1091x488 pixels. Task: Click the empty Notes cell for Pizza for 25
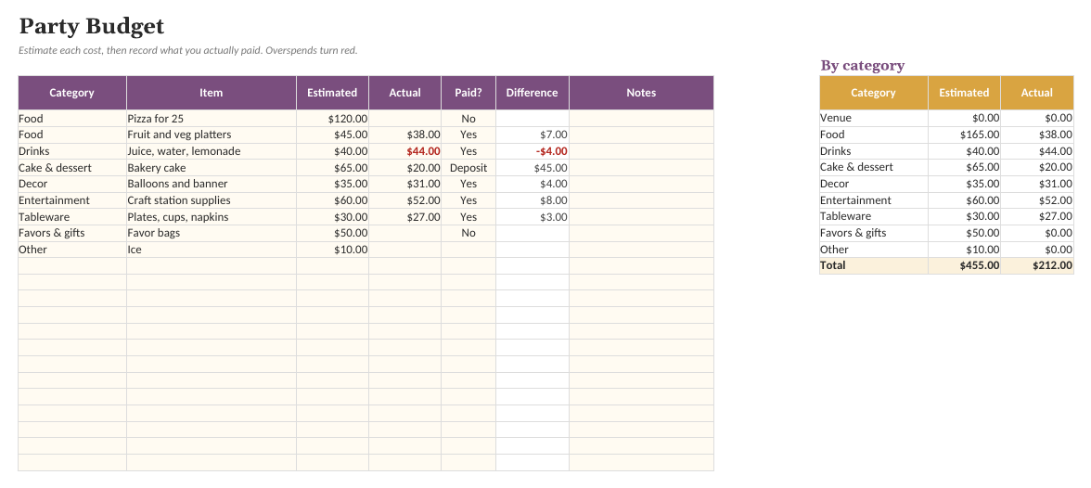pos(641,119)
